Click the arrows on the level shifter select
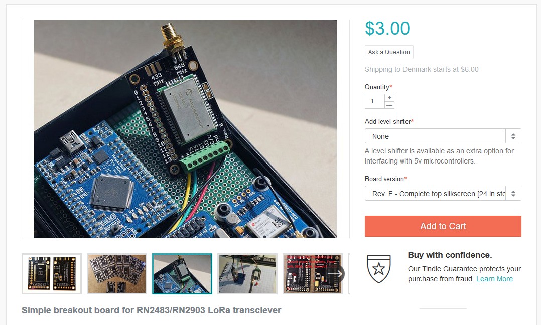 tap(513, 136)
